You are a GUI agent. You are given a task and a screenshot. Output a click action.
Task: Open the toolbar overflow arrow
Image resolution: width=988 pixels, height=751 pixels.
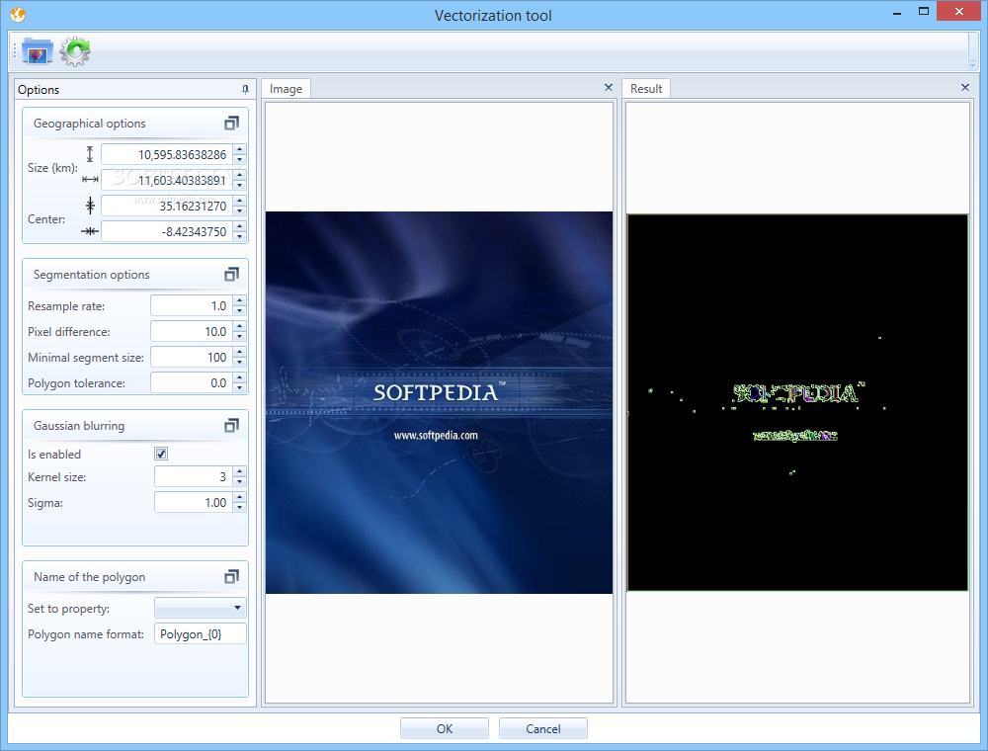coord(972,64)
